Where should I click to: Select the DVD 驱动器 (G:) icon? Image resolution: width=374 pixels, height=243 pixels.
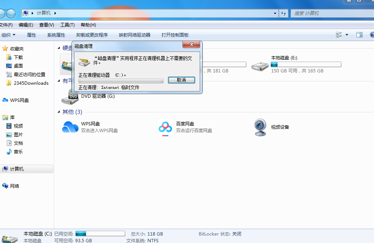point(70,98)
